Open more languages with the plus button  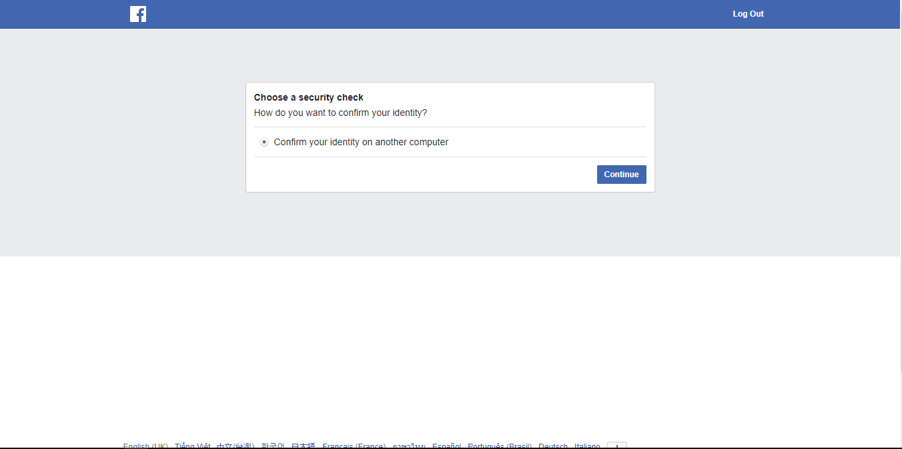[x=617, y=446]
